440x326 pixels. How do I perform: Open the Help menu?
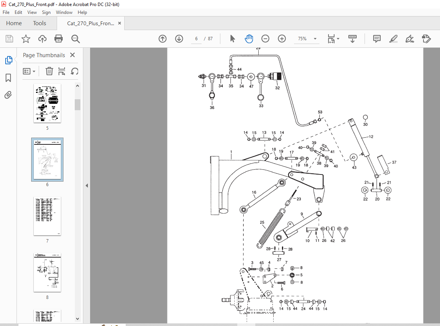[x=82, y=12]
